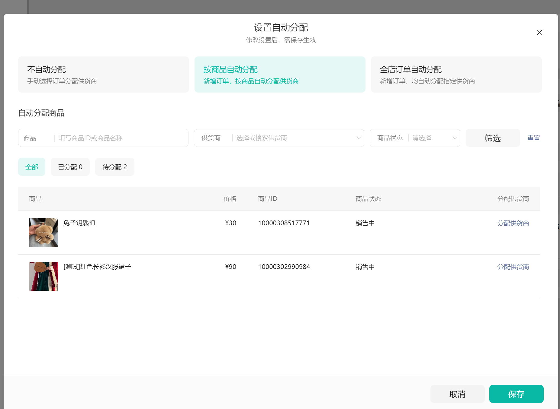Switch to the 待分配 2 tab
Screen dimensions: 560x409
click(x=114, y=167)
